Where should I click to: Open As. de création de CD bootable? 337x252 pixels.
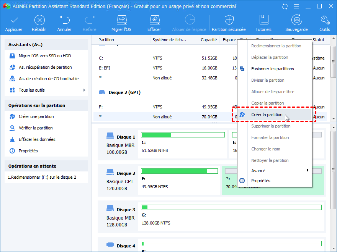(x=49, y=79)
